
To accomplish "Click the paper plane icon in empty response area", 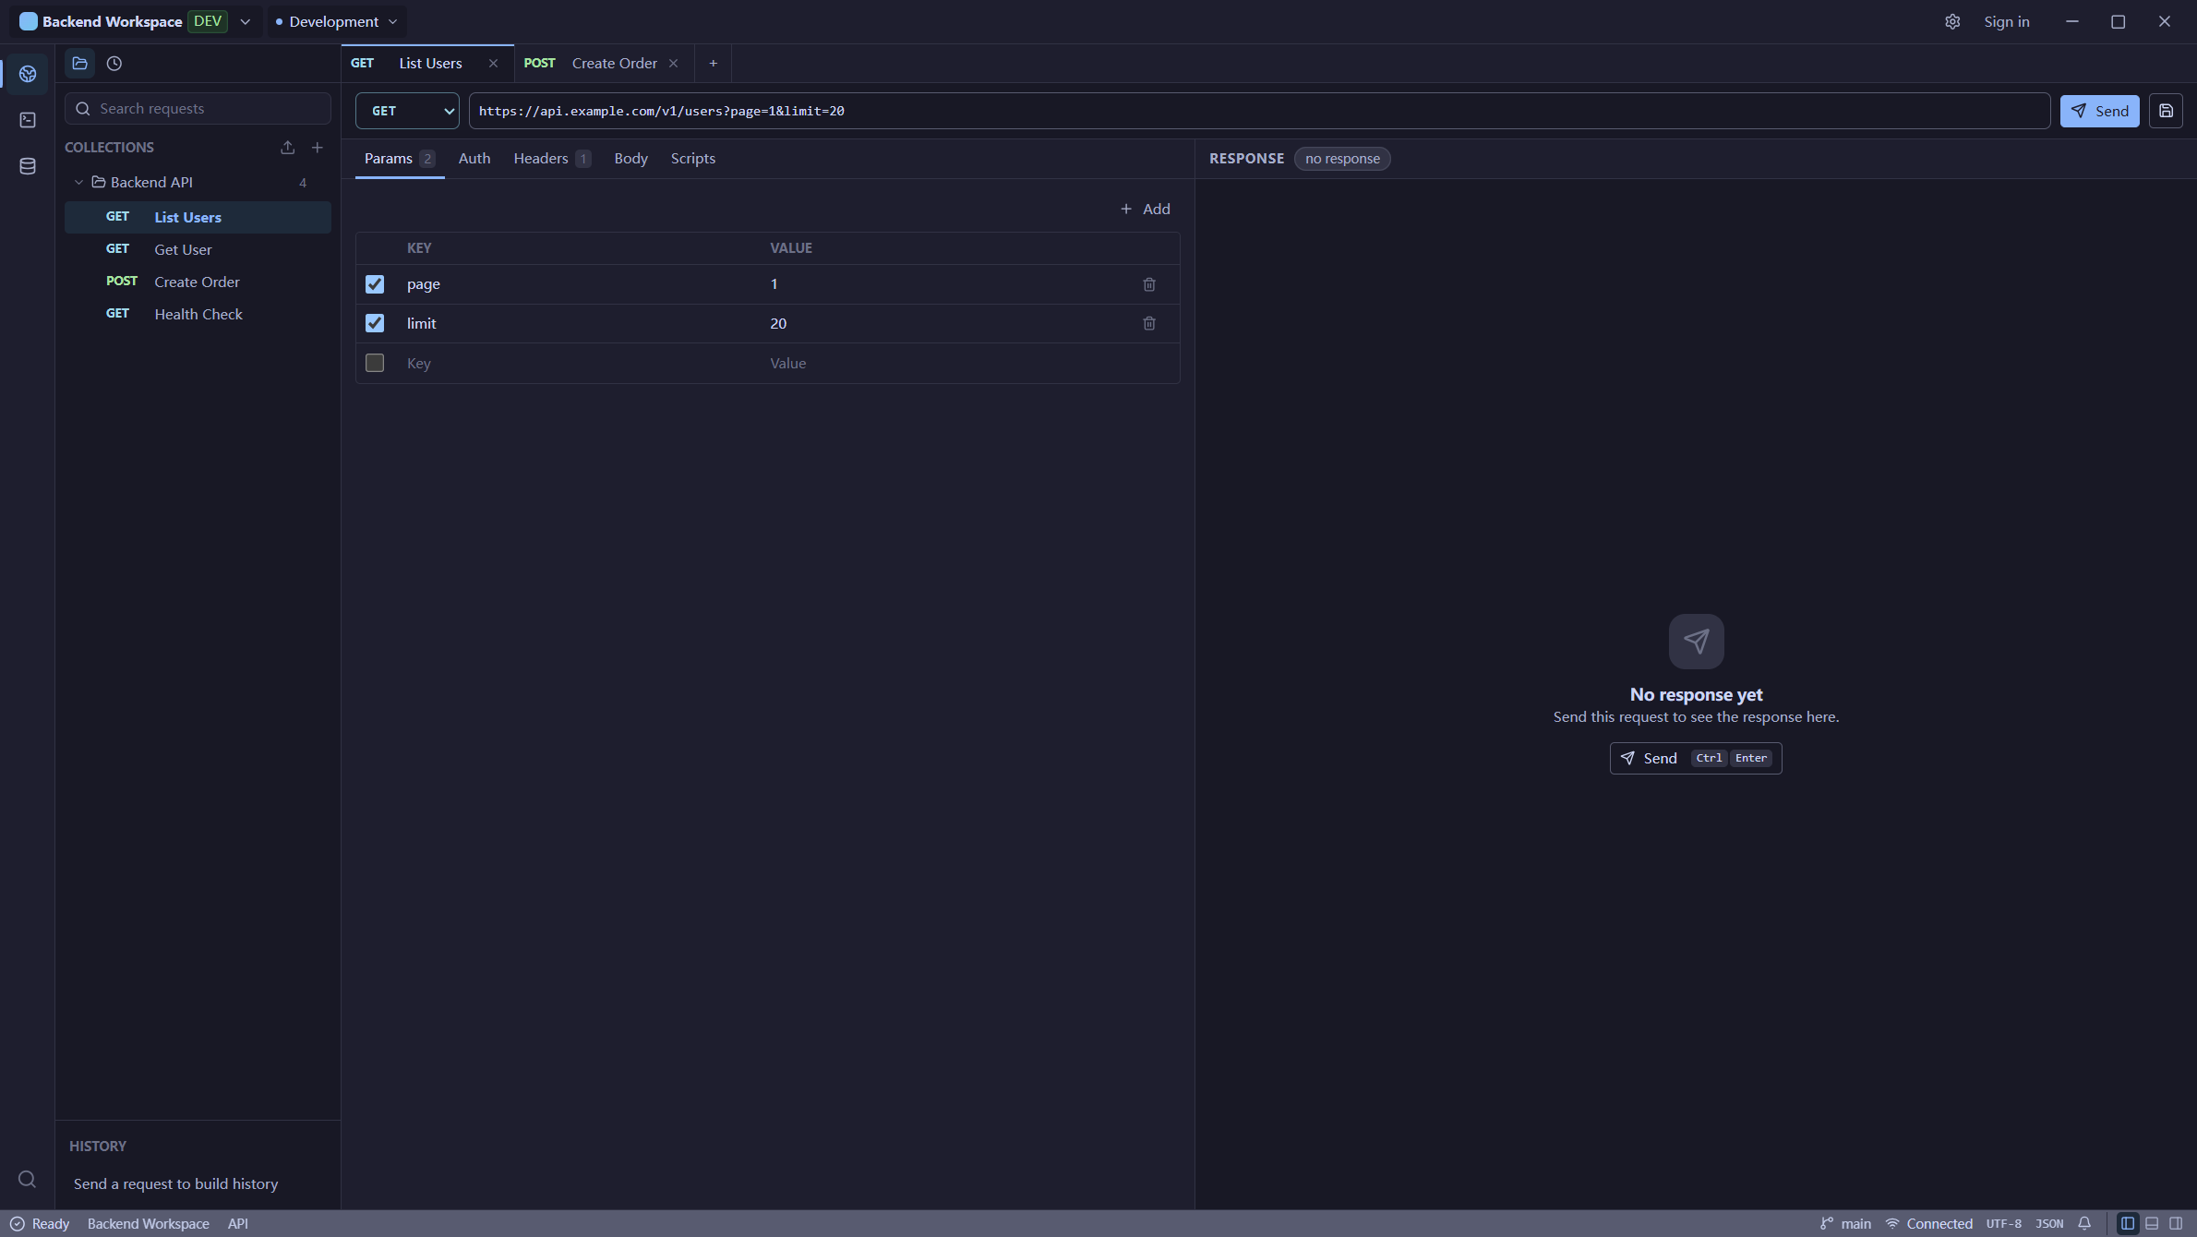I will point(1696,642).
